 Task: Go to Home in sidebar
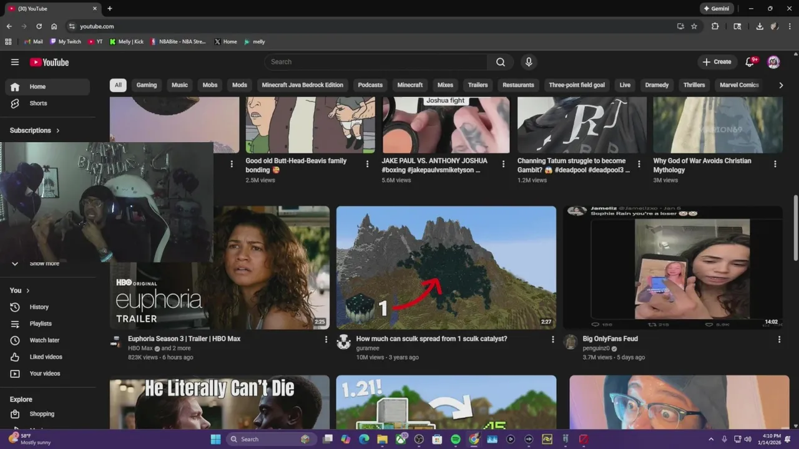click(x=47, y=87)
